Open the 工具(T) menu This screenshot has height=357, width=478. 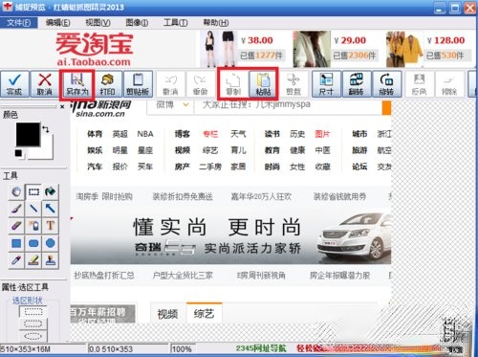point(176,23)
